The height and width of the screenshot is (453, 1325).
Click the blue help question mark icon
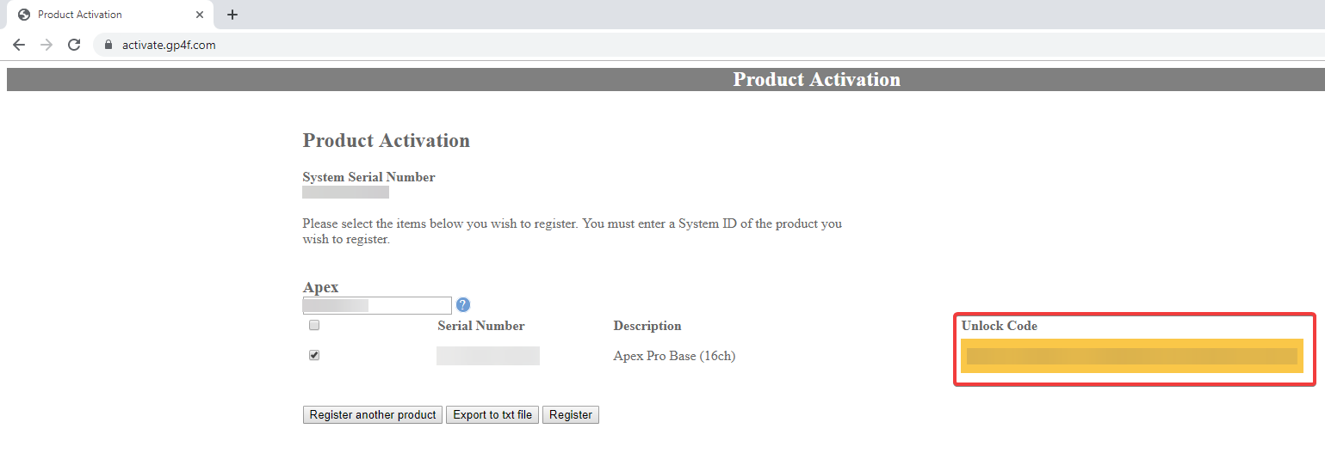point(463,304)
